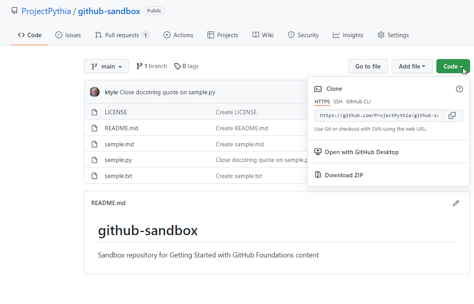Open clone help via the question mark icon

click(x=459, y=89)
